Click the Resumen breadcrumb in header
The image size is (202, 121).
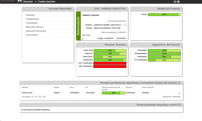pos(28,2)
